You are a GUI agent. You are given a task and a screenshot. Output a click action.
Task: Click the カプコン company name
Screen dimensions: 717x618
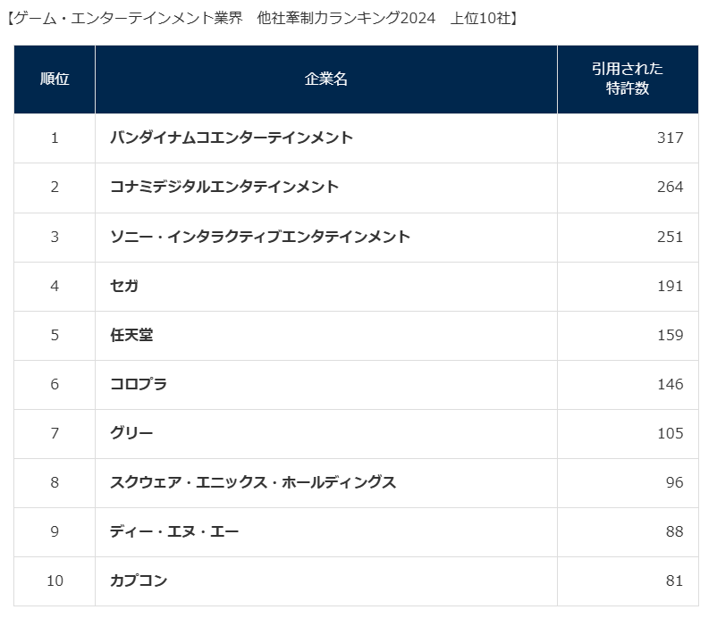click(138, 580)
